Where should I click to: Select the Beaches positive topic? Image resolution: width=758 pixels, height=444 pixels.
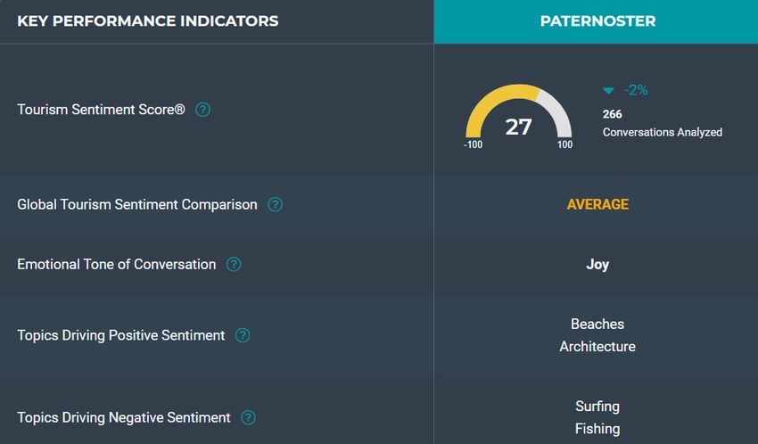(597, 324)
